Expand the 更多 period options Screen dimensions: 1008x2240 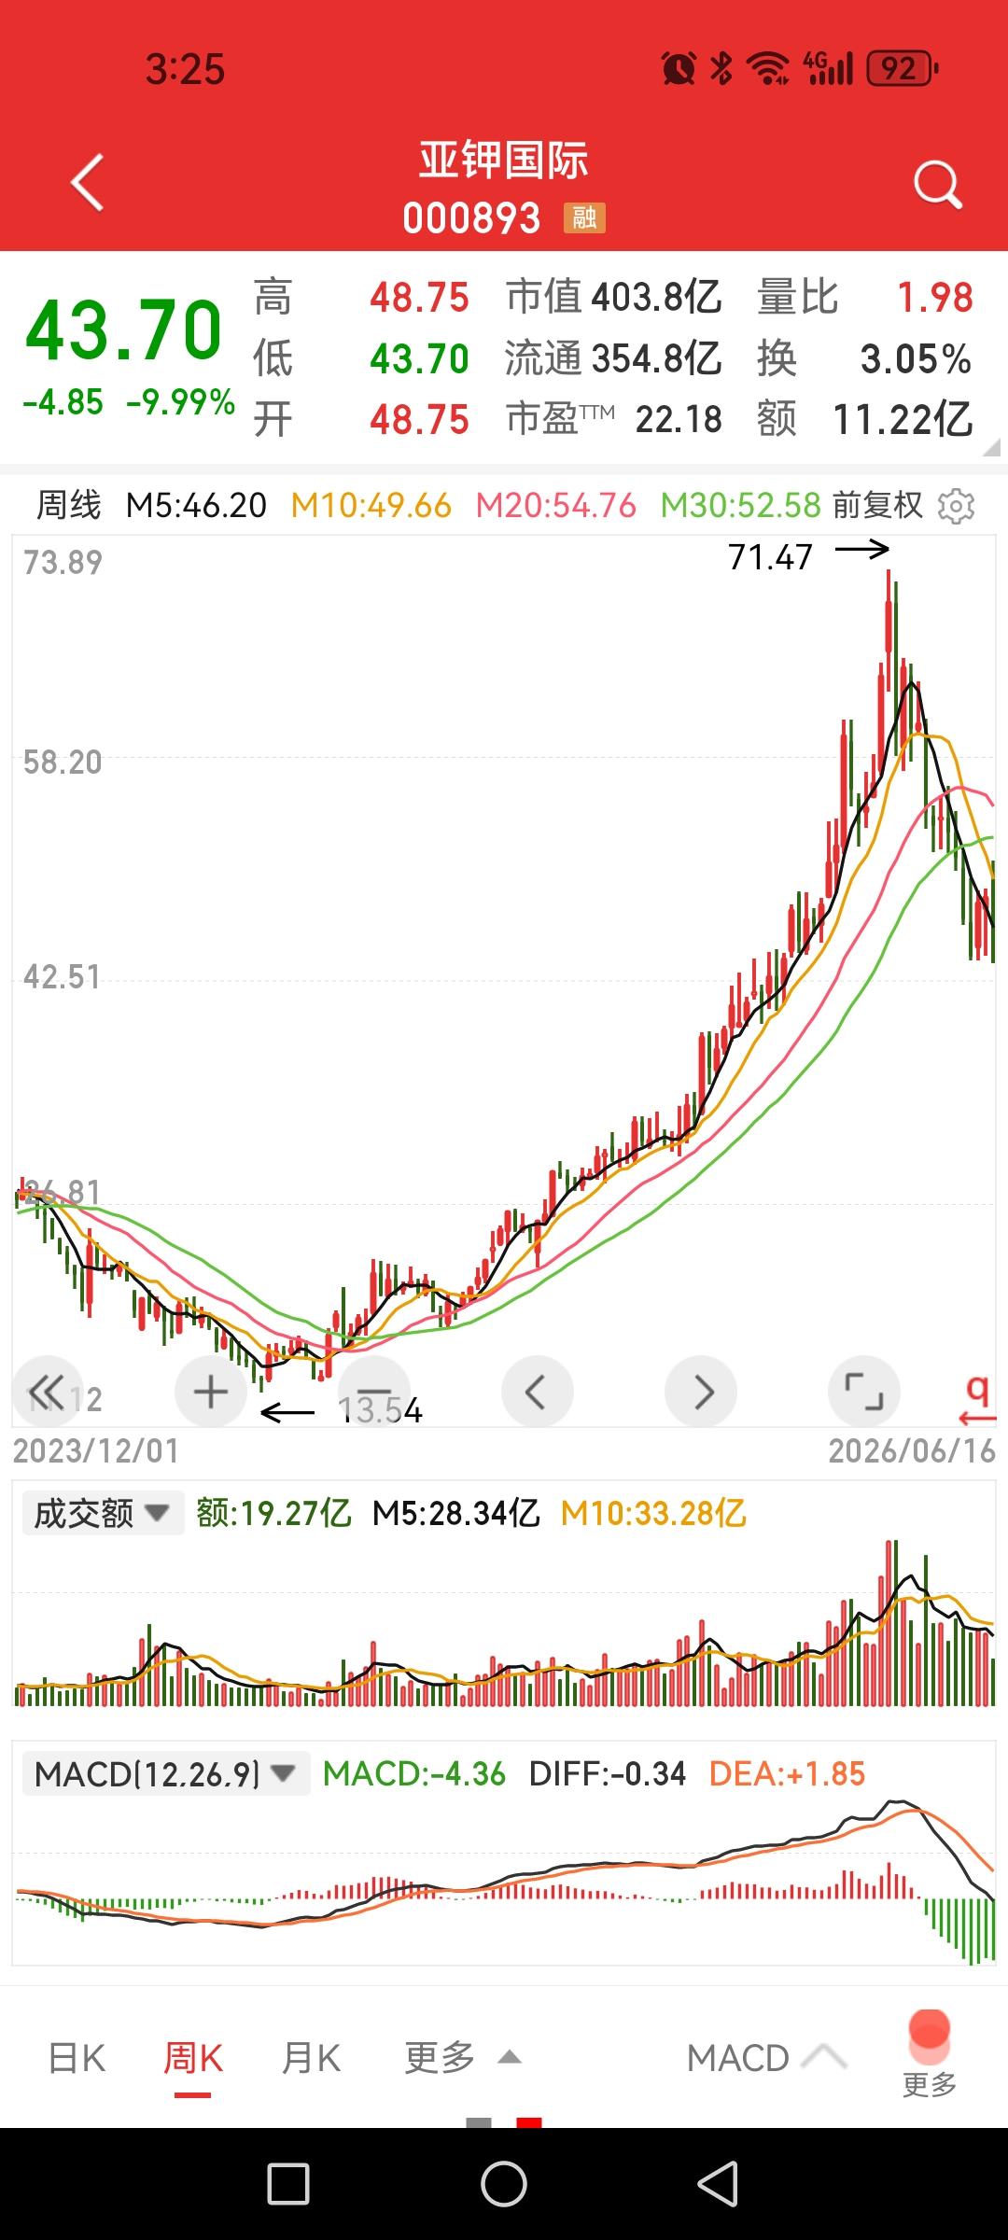pyautogui.click(x=462, y=2057)
